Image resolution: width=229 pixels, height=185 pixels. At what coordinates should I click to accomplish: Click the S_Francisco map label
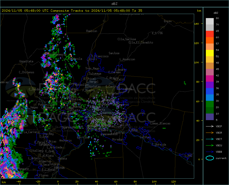click(100, 56)
